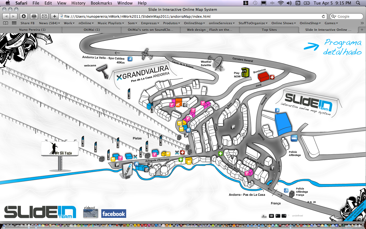Select the red Bombeiros fire station building
366x229 pixels.
(x=264, y=77)
